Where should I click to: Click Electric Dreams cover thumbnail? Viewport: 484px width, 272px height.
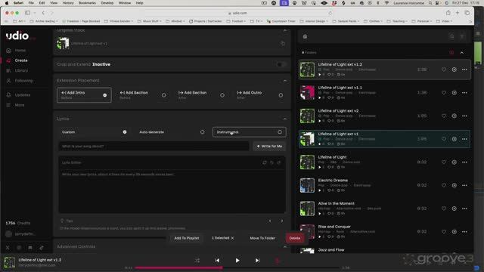[x=307, y=185]
